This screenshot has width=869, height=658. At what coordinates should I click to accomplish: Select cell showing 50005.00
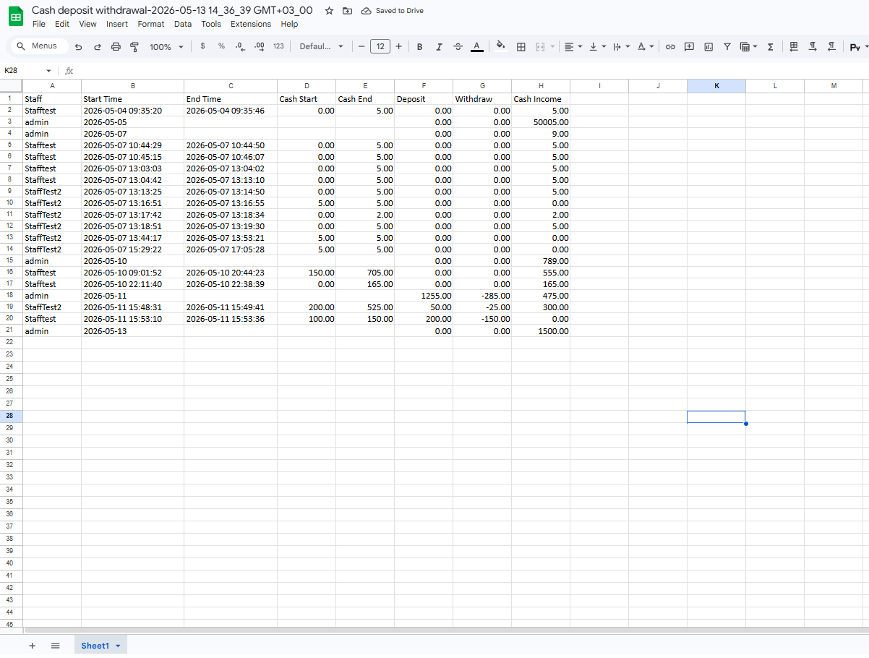pos(541,122)
